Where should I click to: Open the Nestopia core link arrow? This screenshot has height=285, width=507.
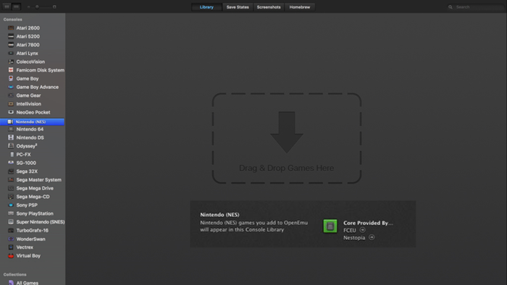coord(372,237)
